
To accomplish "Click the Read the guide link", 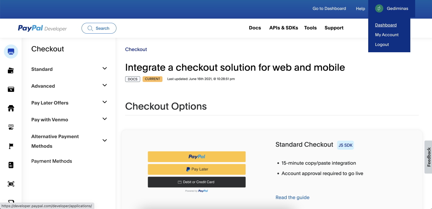I will pos(292,198).
